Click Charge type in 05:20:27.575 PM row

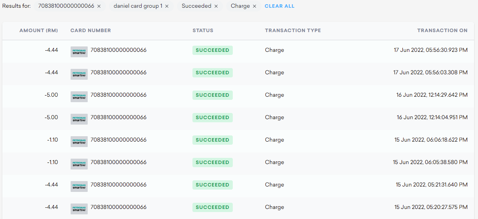[274, 207]
